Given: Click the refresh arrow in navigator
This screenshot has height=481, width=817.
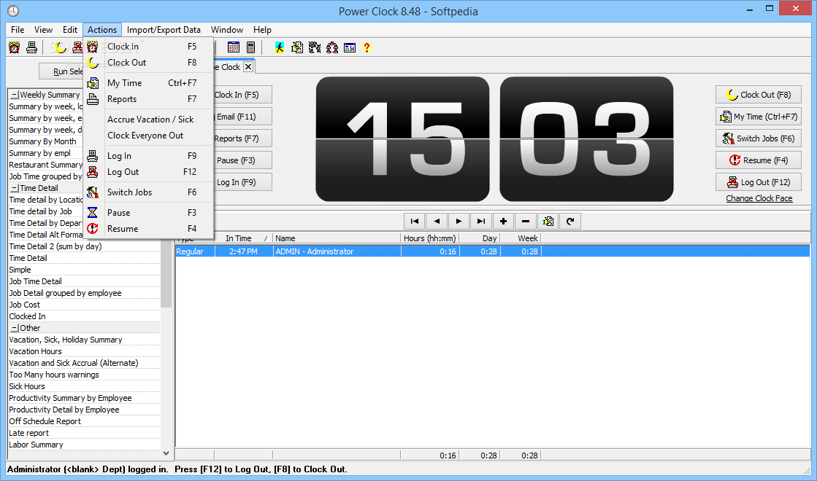Looking at the screenshot, I should 570,221.
